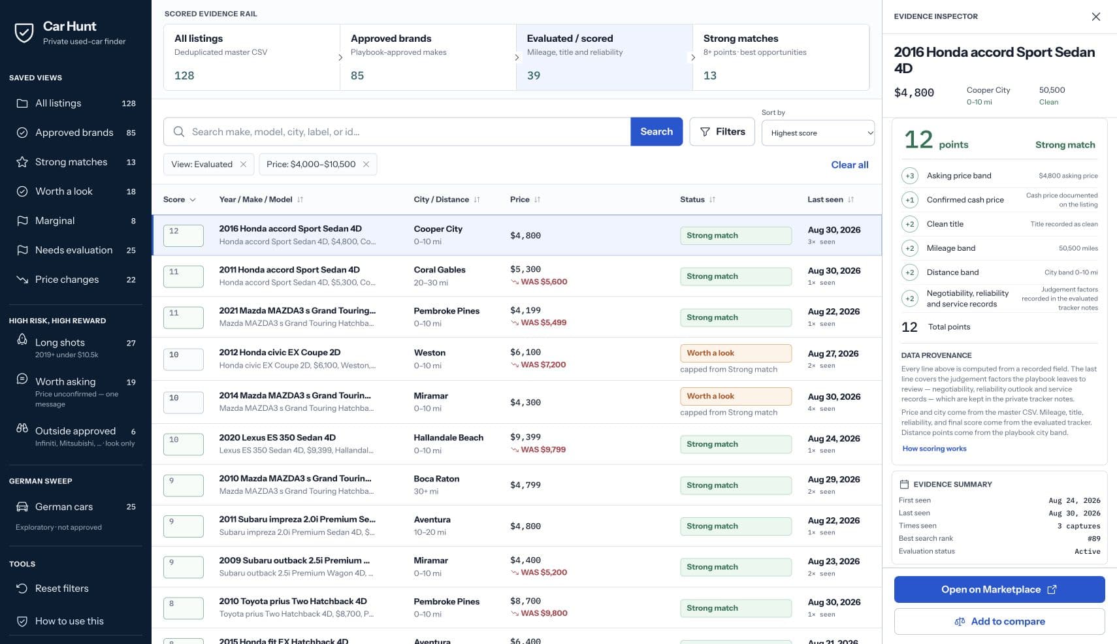
Task: Open the Filters funnel button
Action: 722,132
